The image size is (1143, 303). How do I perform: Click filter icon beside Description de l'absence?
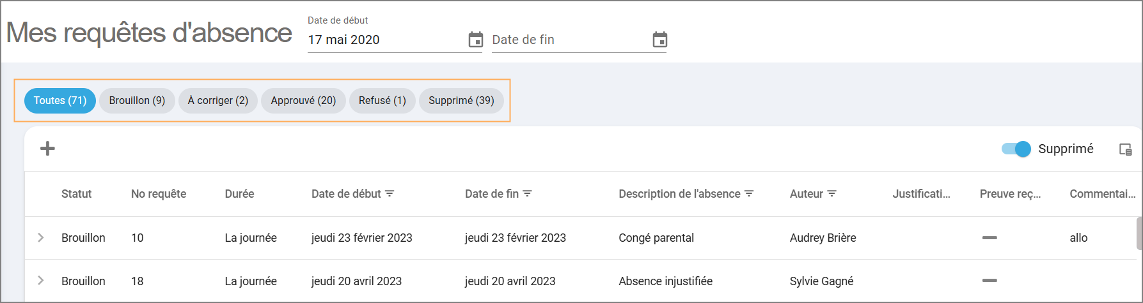pos(749,193)
